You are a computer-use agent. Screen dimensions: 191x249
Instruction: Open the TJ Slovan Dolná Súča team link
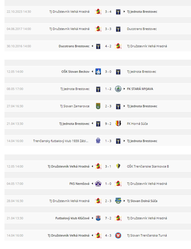[142, 201]
